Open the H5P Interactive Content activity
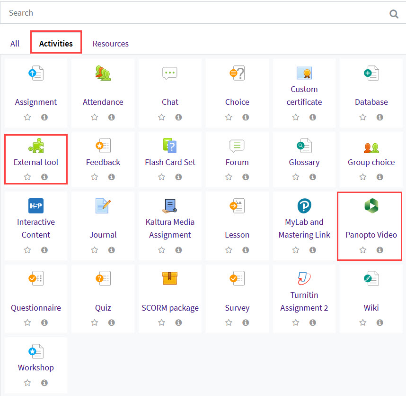The height and width of the screenshot is (396, 406). point(35,206)
